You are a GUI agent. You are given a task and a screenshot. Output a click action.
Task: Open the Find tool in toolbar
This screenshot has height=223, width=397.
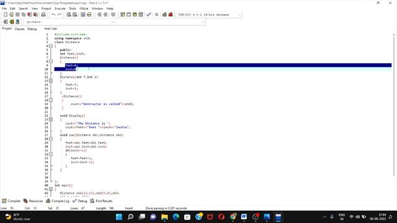pyautogui.click(x=69, y=15)
